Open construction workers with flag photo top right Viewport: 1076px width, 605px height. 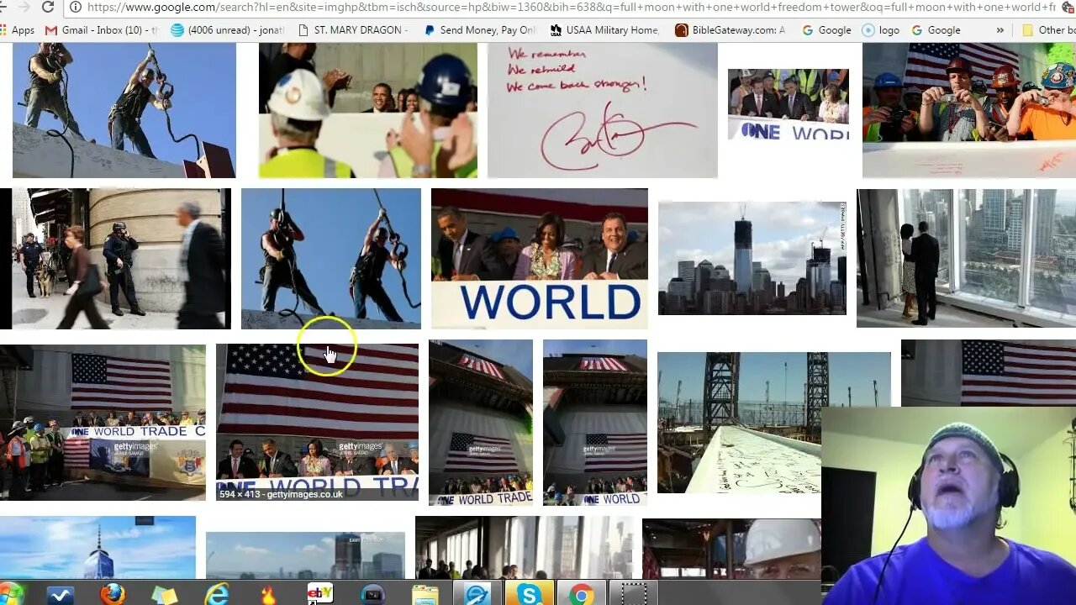point(969,110)
